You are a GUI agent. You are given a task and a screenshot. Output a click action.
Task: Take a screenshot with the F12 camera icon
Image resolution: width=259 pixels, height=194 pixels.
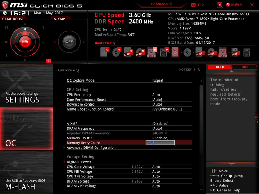(193, 5)
